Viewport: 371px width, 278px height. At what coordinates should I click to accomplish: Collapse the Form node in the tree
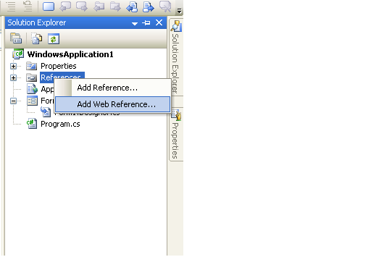tap(14, 101)
